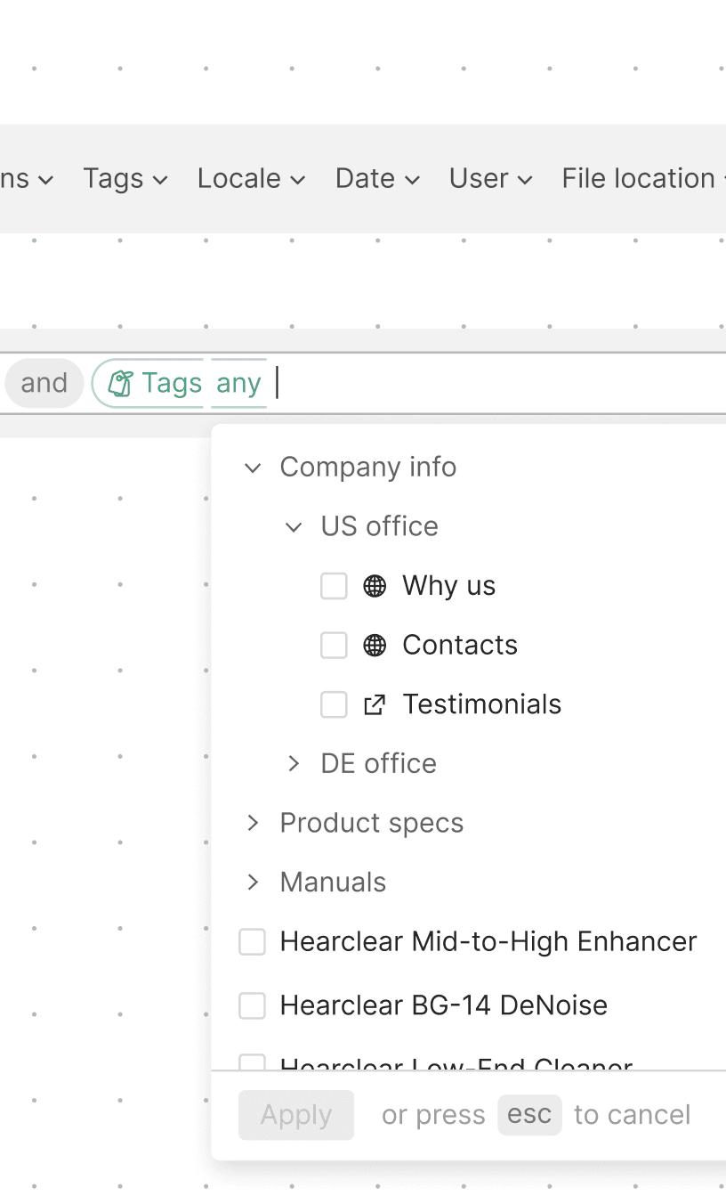Select Hearclear Mid-to-High Enhancer checkbox
This screenshot has width=726, height=1204.
click(253, 941)
